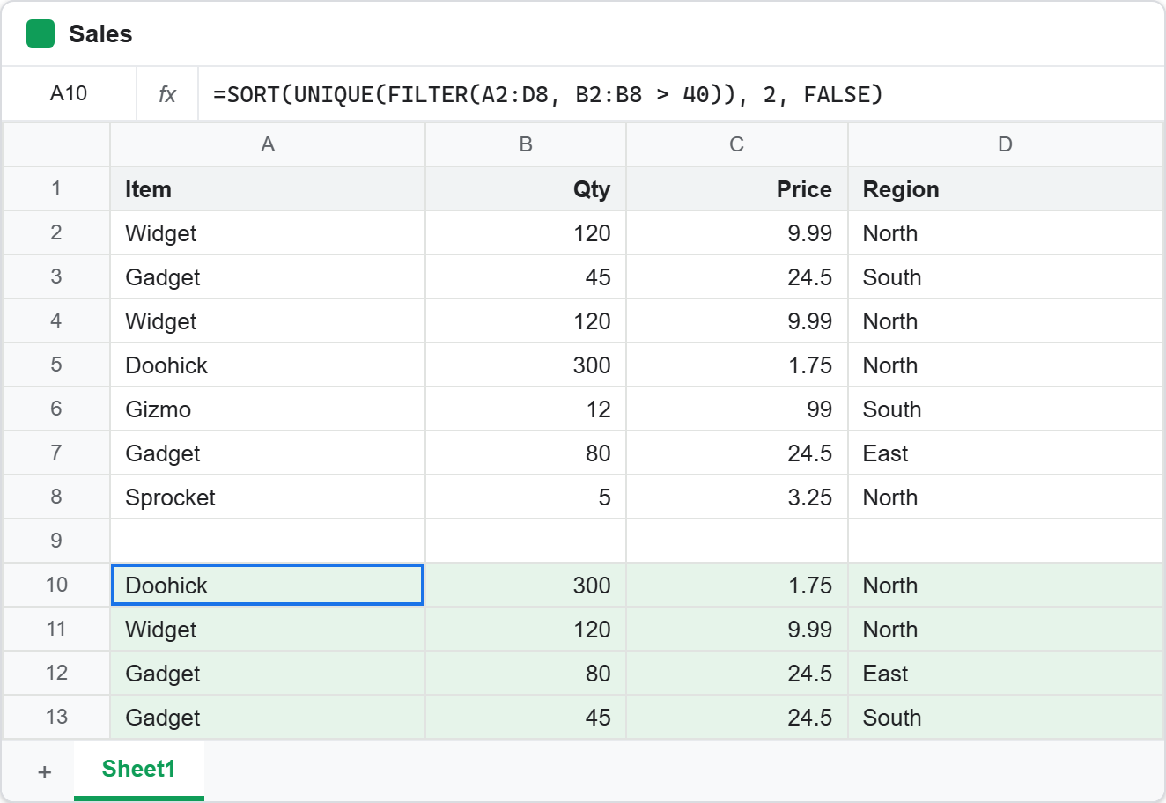The image size is (1166, 803).
Task: Select Widget cell in row 11
Action: (x=268, y=629)
